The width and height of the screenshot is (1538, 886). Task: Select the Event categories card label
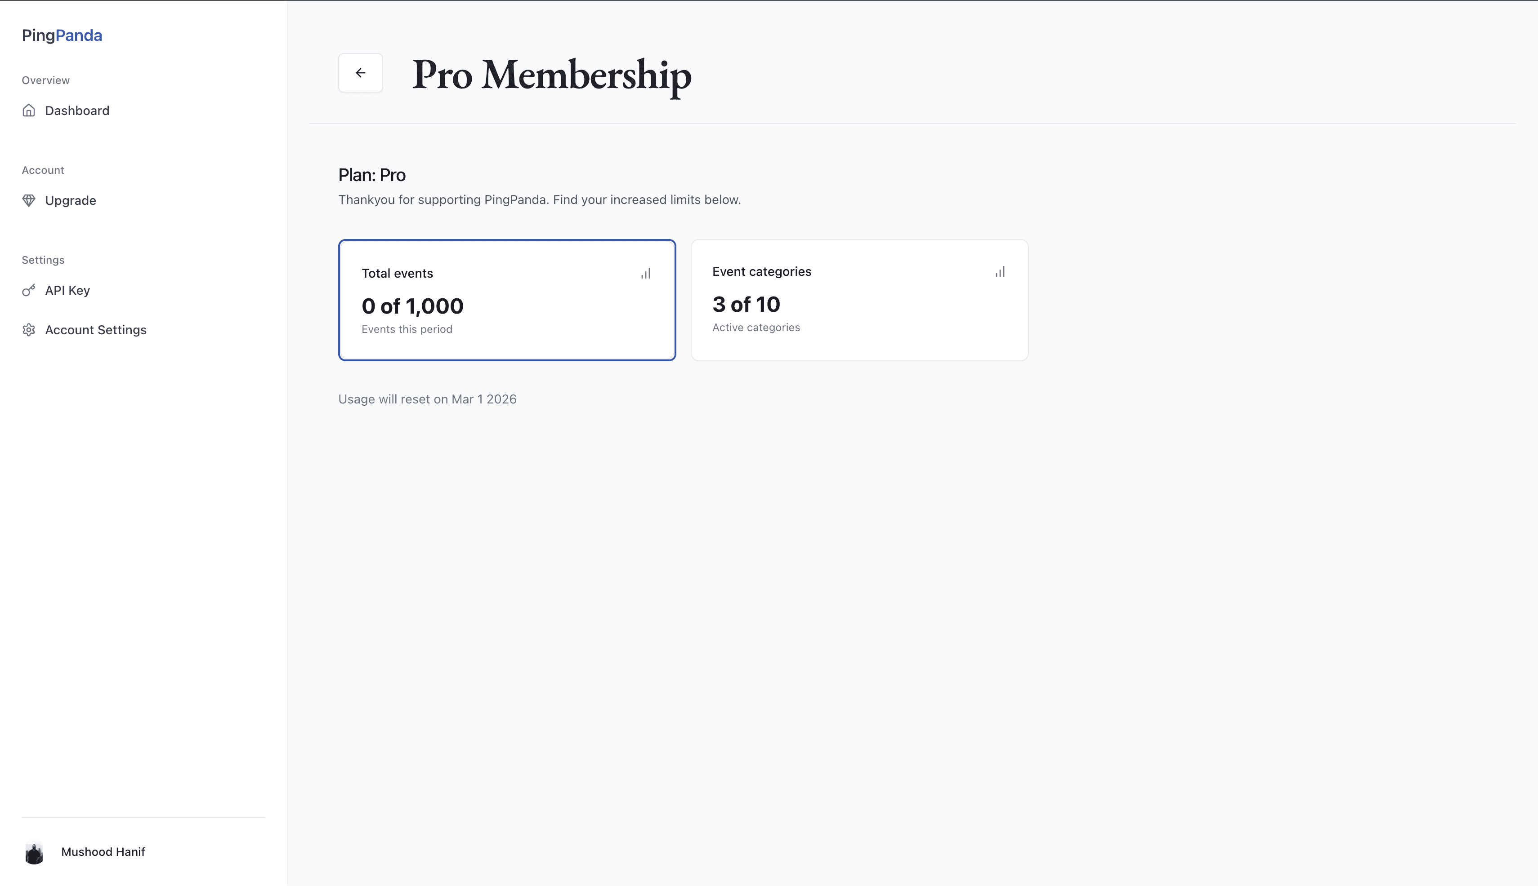761,271
